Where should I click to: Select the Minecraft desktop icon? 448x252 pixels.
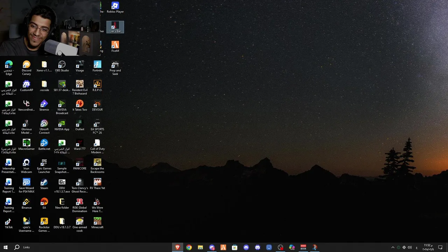[x=97, y=223]
